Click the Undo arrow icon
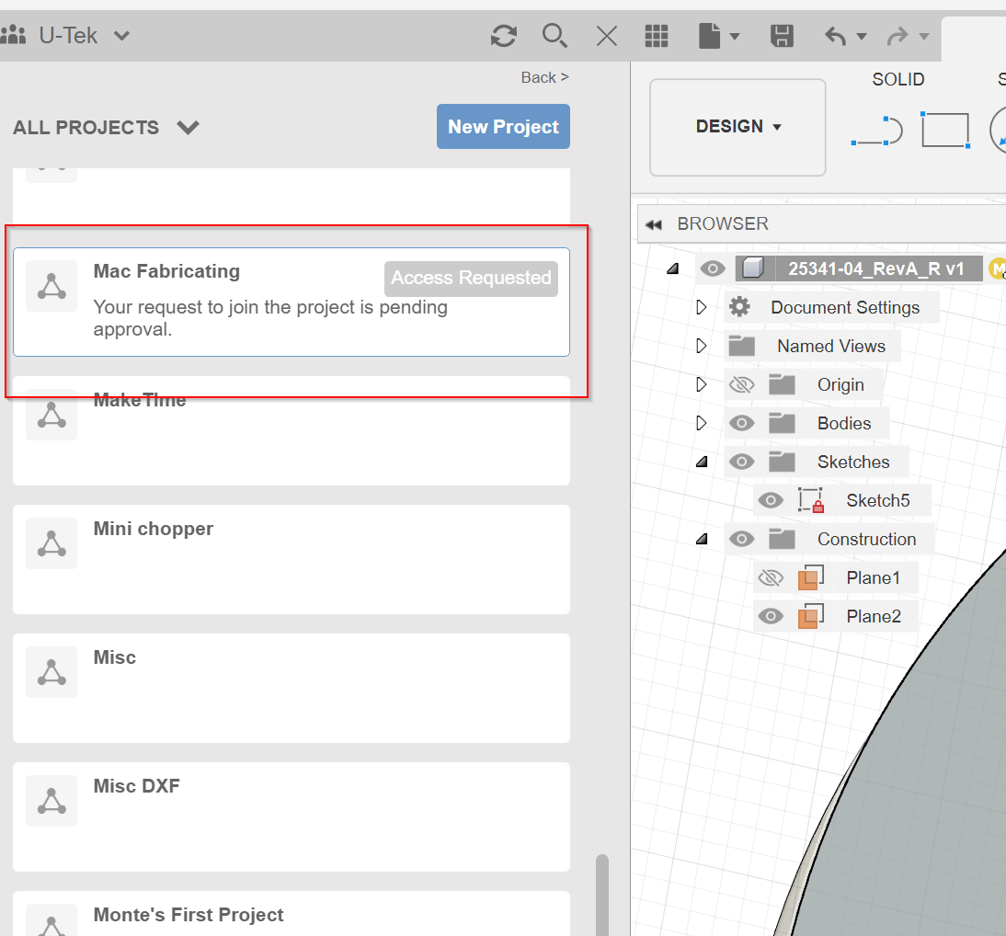Screen dimensions: 1006x936 [x=835, y=36]
